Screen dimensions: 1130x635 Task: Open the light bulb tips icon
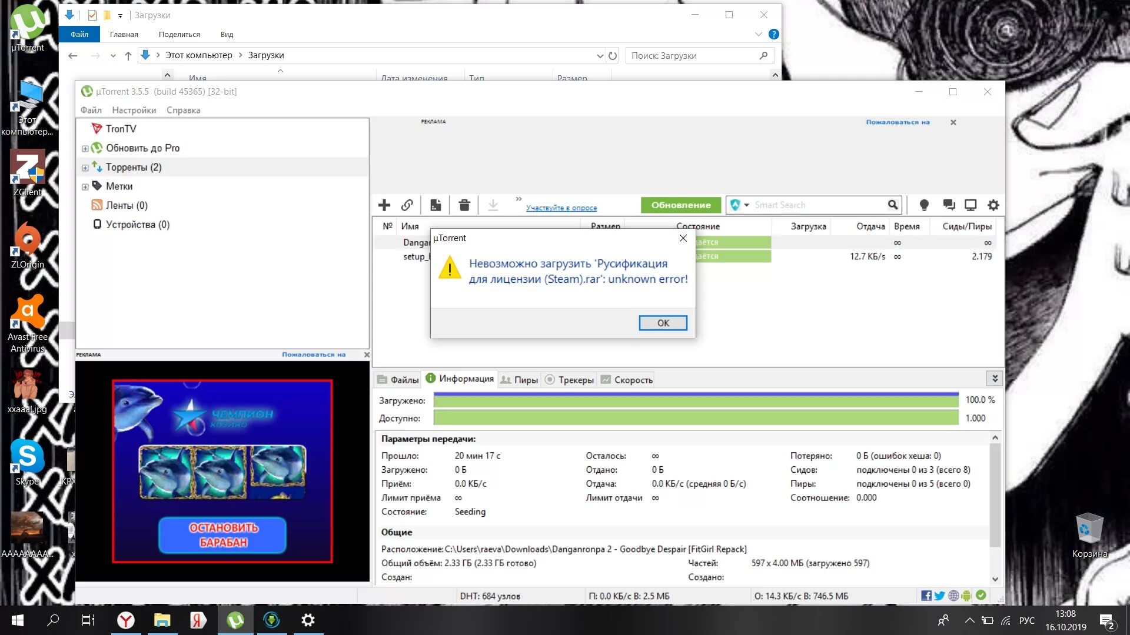924,205
